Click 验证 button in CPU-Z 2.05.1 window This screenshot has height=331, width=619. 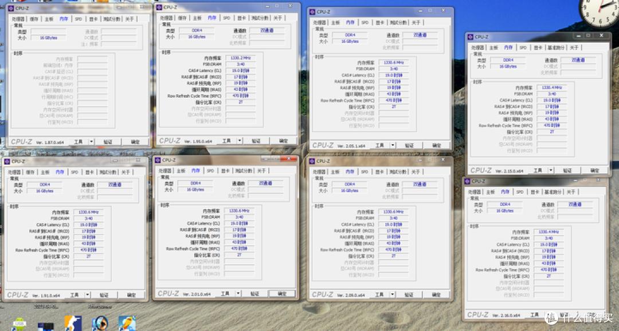(409, 146)
